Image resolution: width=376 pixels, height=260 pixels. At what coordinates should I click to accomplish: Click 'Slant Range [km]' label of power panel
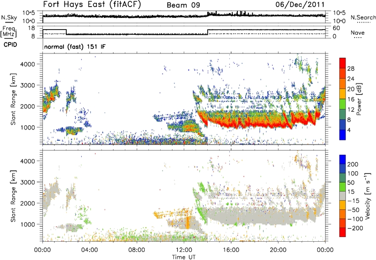coord(13,99)
